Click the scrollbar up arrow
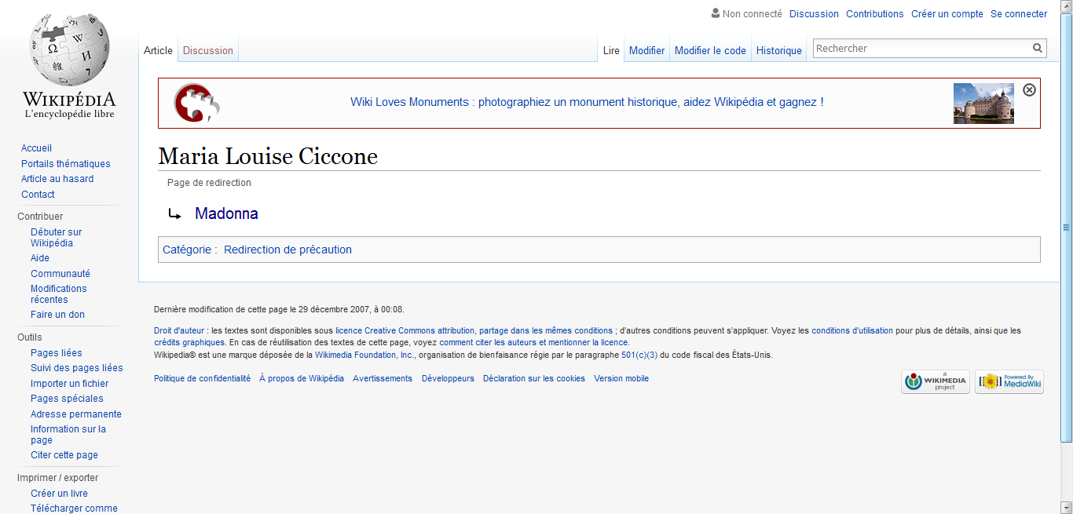This screenshot has width=1073, height=514. (1066, 6)
